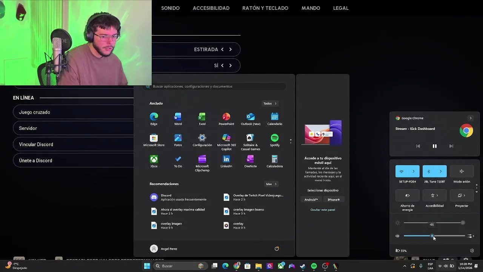The width and height of the screenshot is (483, 272).
Task: Select the Juego cruzado option
Action: coord(74,112)
